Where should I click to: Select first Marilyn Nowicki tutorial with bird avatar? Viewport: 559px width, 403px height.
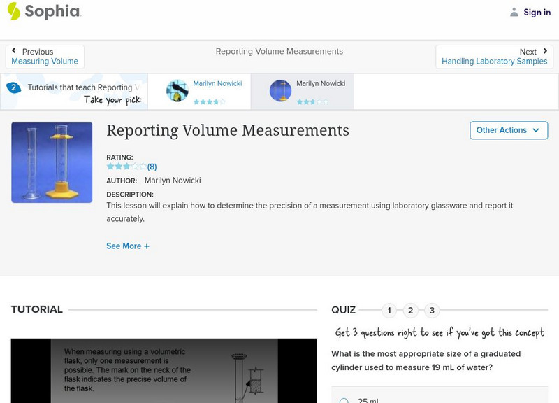[199, 92]
